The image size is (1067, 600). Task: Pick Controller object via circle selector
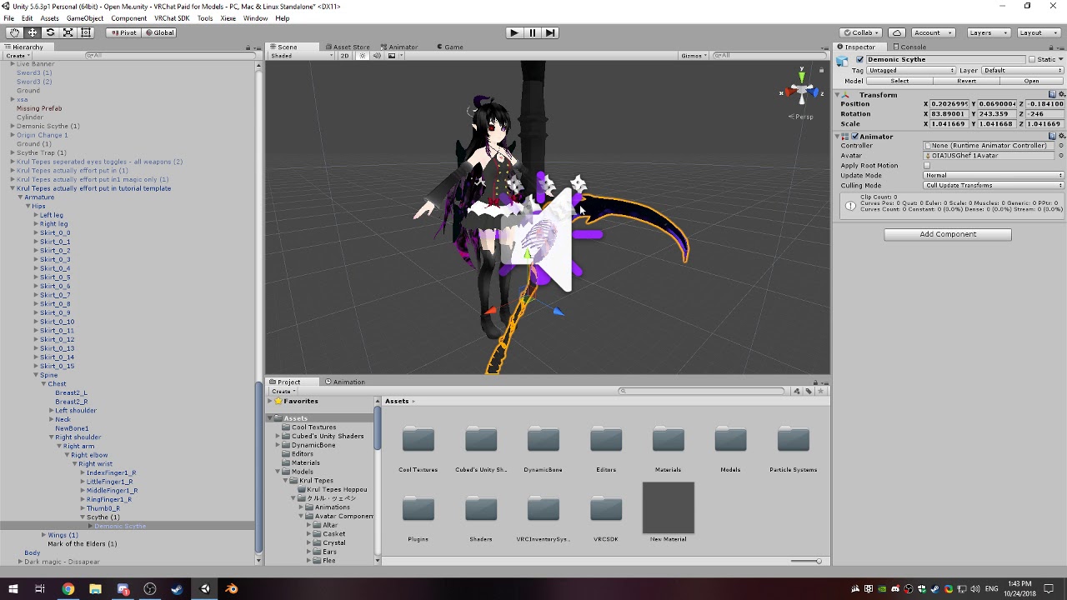point(1061,146)
